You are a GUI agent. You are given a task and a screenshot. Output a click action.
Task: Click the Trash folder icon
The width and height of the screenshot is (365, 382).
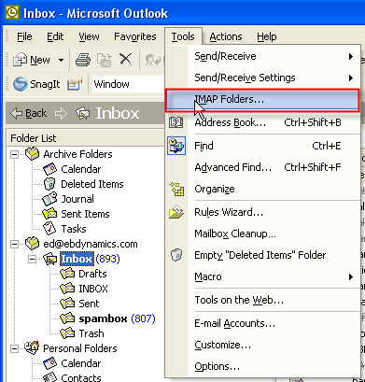pyautogui.click(x=67, y=333)
